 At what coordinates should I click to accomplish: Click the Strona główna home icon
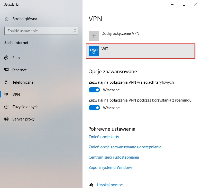click(7, 19)
